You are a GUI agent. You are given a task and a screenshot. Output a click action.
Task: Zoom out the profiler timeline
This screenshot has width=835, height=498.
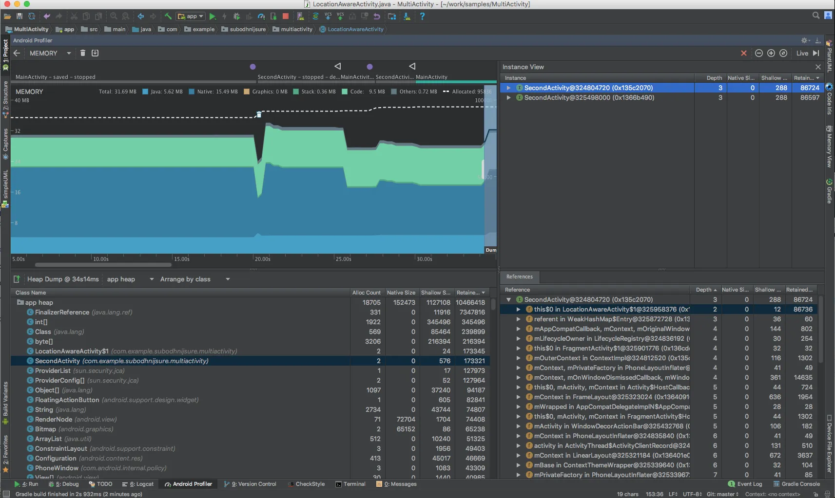pyautogui.click(x=759, y=53)
